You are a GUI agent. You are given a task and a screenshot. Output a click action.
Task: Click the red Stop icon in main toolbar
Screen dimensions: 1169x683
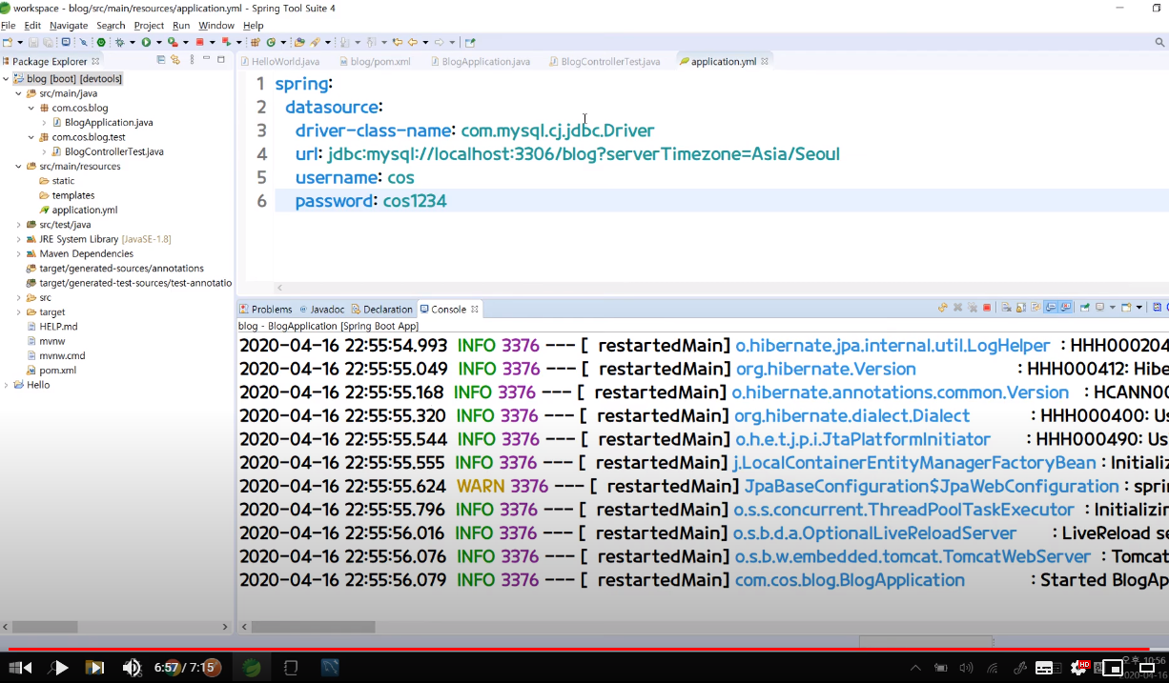pos(200,42)
